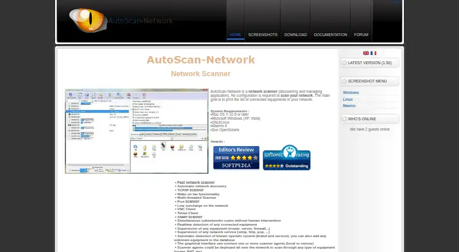Select the 'Microsoft Windows (XP, Vista)' line

235,119
